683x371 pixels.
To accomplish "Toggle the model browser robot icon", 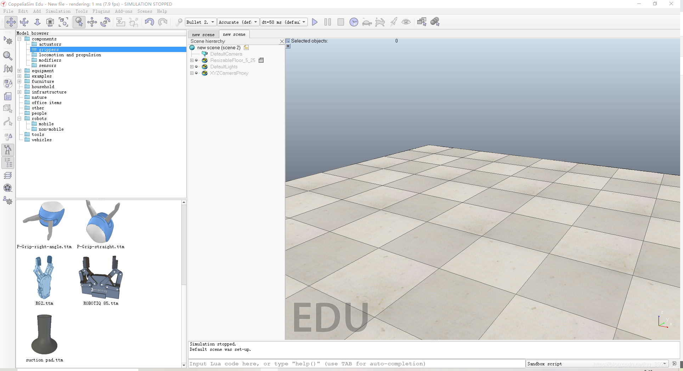I will (x=8, y=150).
